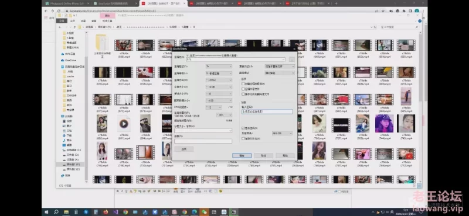Open the compression level dropdown
The width and height of the screenshot is (469, 216).
[x=219, y=74]
